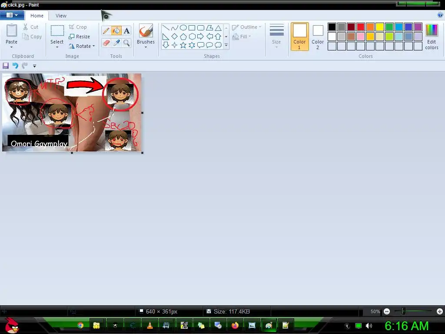Choose the Rounded rectangular callout shape
445x334 pixels.
point(201,45)
